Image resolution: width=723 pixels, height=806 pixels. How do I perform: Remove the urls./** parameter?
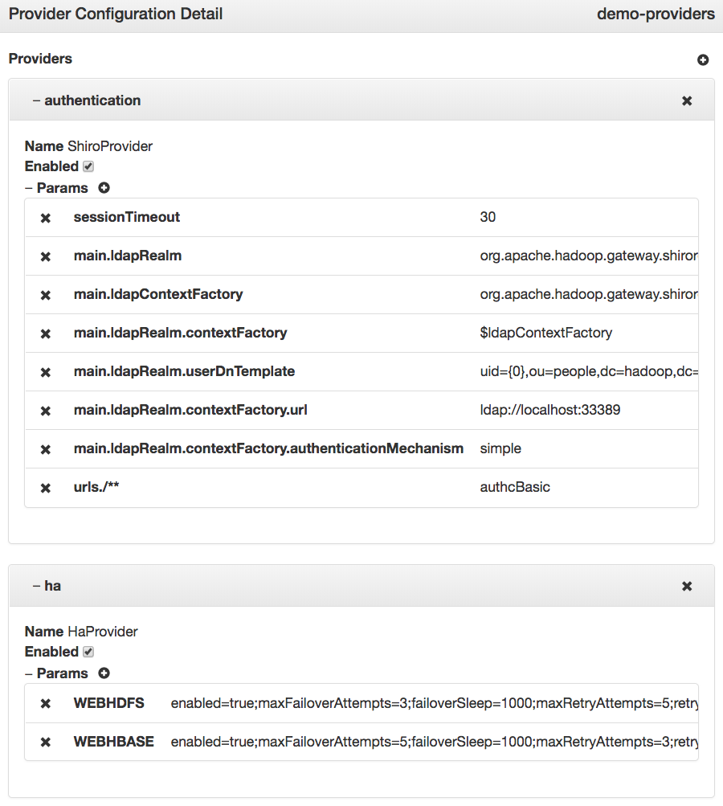[x=45, y=487]
